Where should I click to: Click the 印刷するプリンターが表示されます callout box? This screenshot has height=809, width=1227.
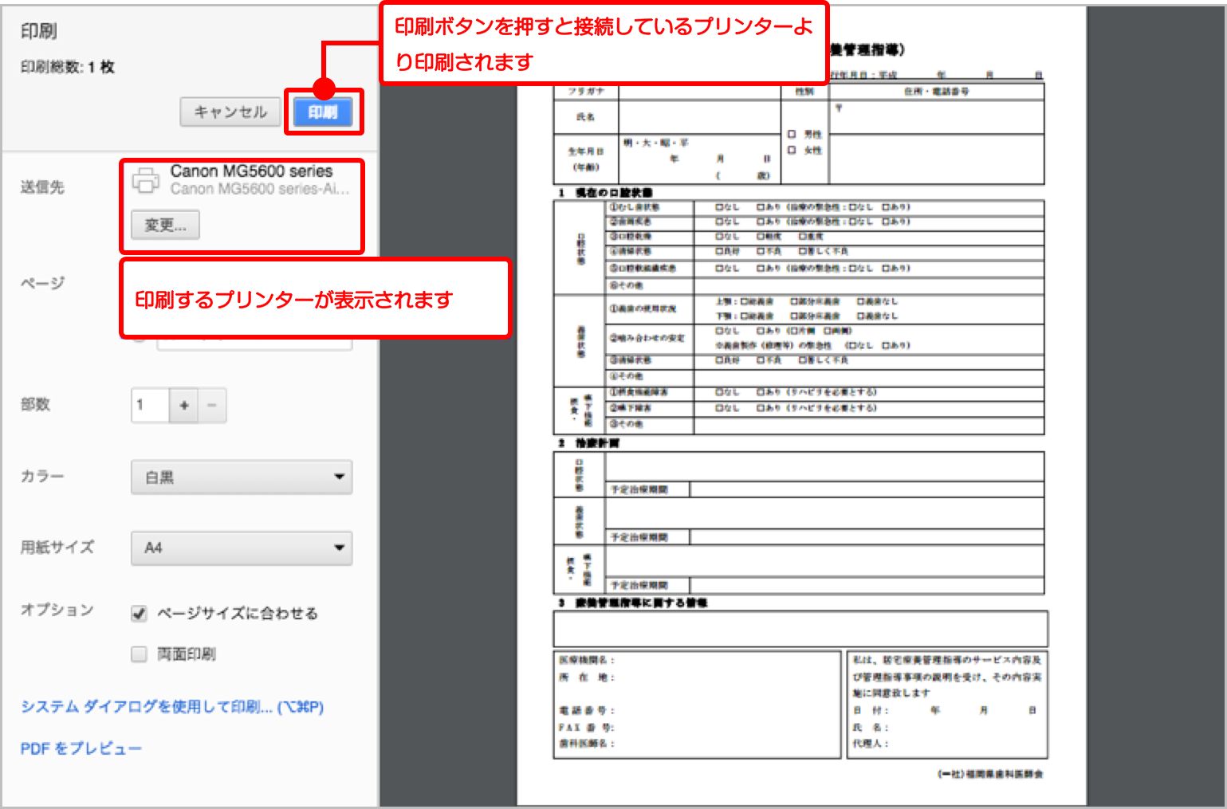pos(314,300)
